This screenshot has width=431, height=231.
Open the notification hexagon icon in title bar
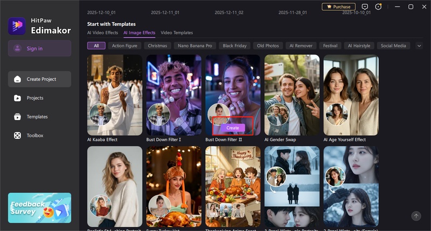(379, 7)
